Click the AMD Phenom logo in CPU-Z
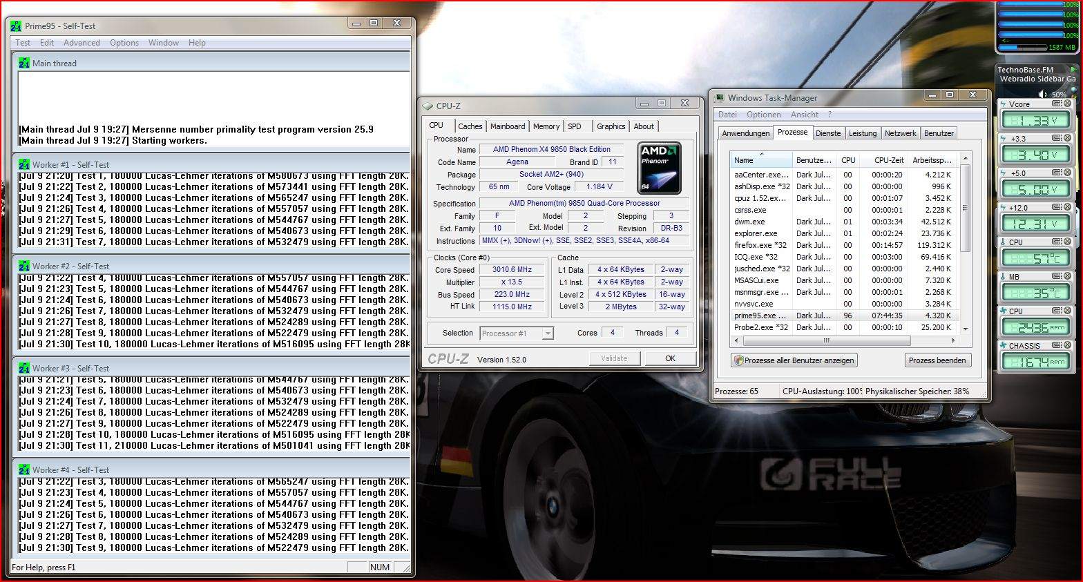Viewport: 1083px width, 582px height. pos(659,168)
